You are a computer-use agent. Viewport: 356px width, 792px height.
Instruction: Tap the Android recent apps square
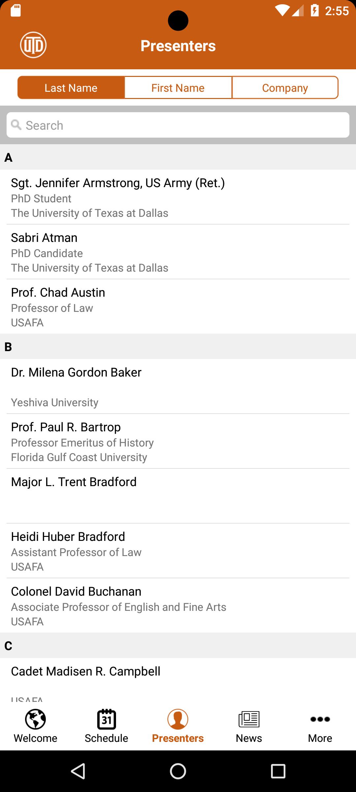278,771
